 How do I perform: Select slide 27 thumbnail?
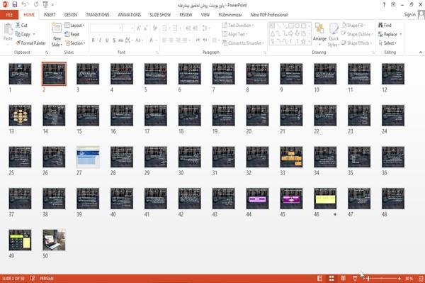point(88,157)
